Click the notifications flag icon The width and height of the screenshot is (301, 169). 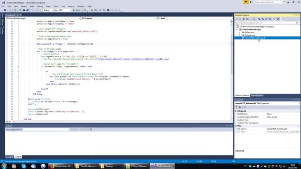[x=246, y=2]
